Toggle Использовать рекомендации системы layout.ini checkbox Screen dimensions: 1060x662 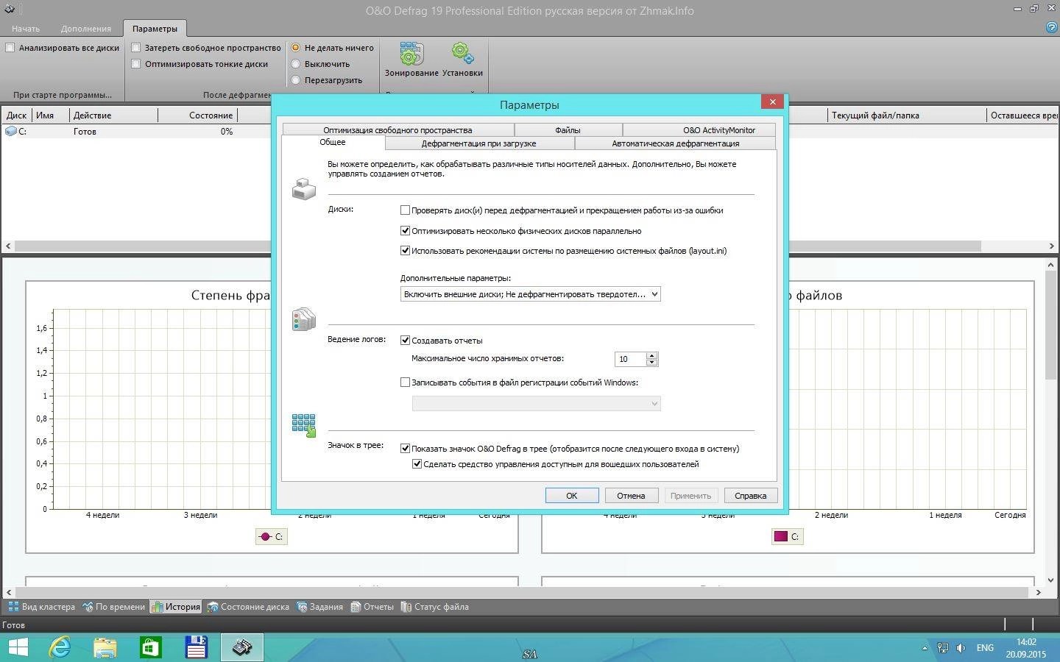coord(405,251)
